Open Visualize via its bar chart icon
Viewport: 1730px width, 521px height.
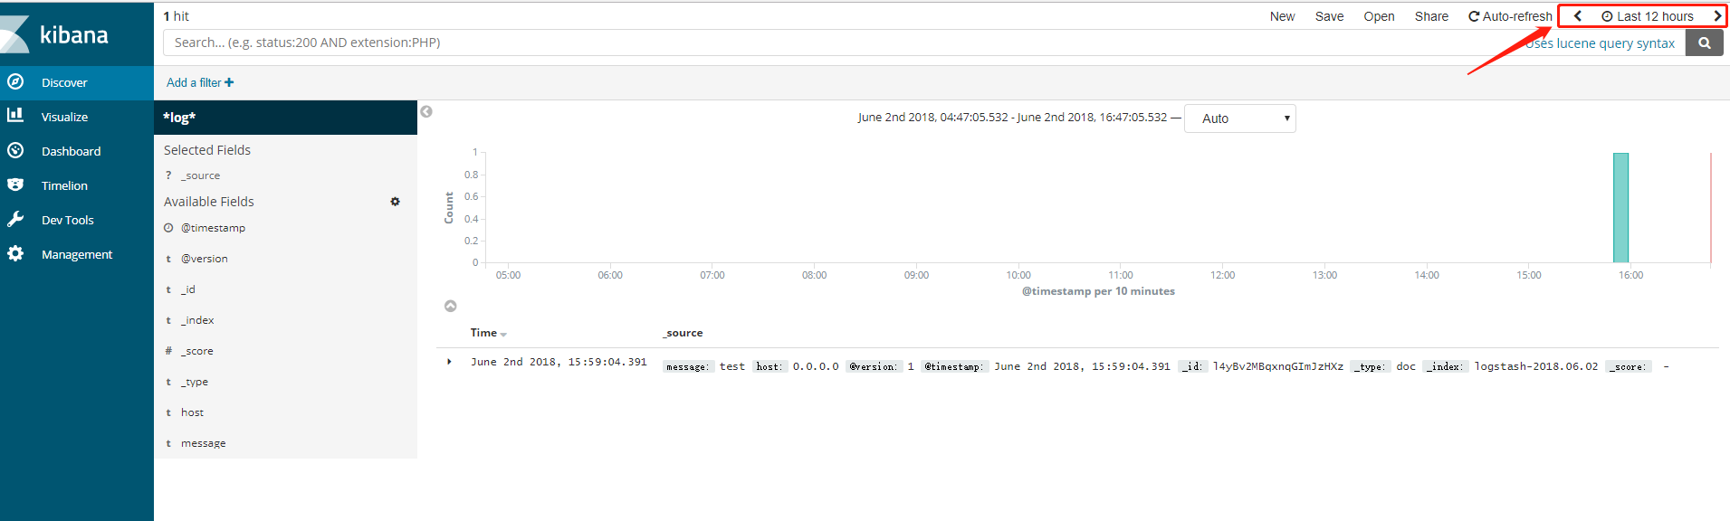tap(15, 116)
